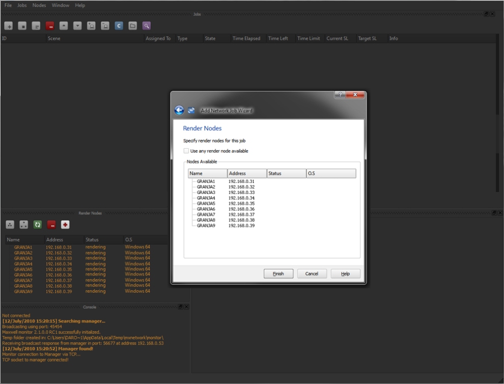This screenshot has height=384, width=504.
Task: Move job up with up-arrow icon
Action: point(64,26)
